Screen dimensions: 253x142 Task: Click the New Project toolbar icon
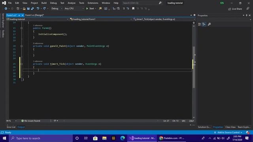point(18,9)
